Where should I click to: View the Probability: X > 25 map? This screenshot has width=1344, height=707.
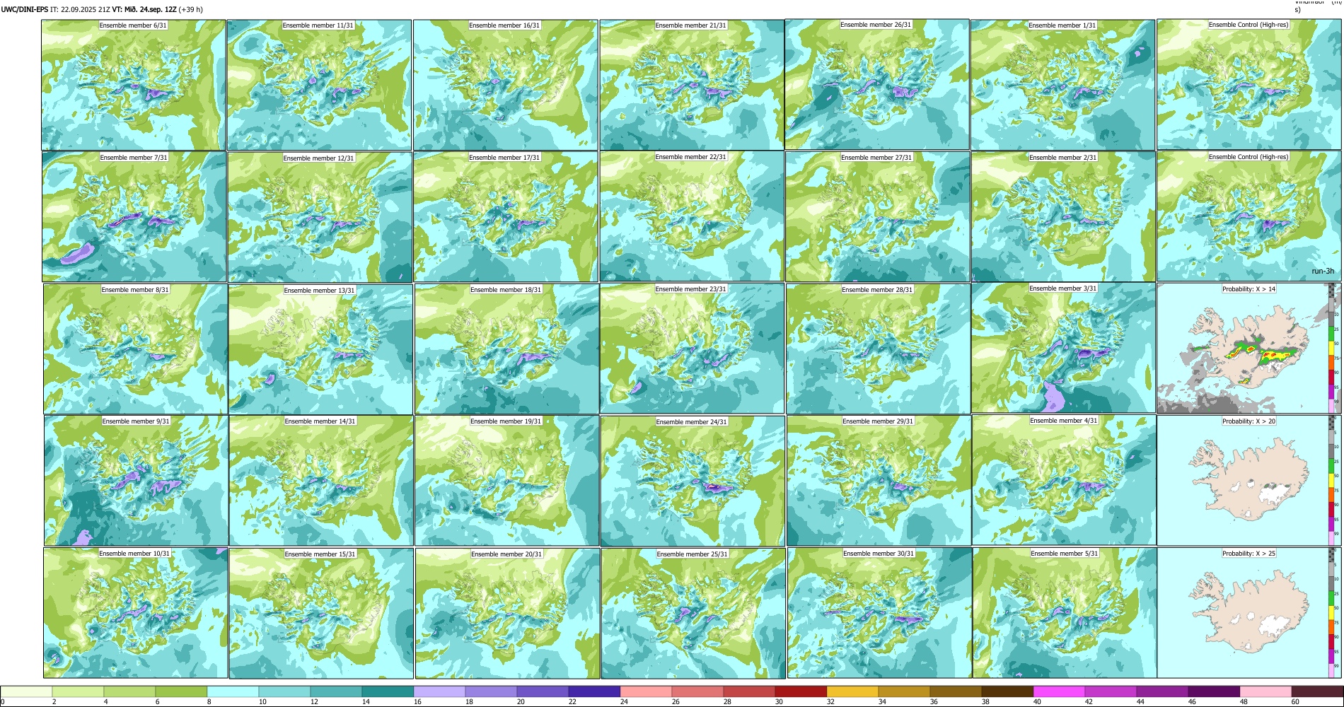1249,613
